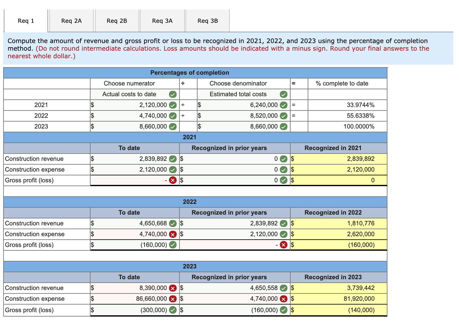This screenshot has height=321, width=459.
Task: Edit 2022 estimated total costs 8,520,000
Action: point(244,116)
